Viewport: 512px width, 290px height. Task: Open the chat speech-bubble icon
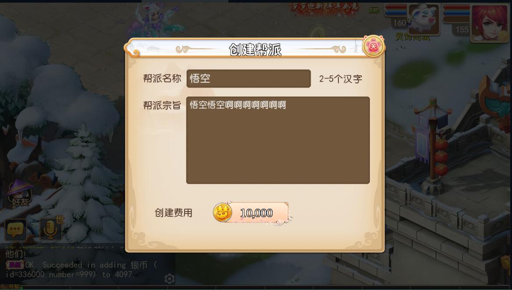pyautogui.click(x=15, y=229)
